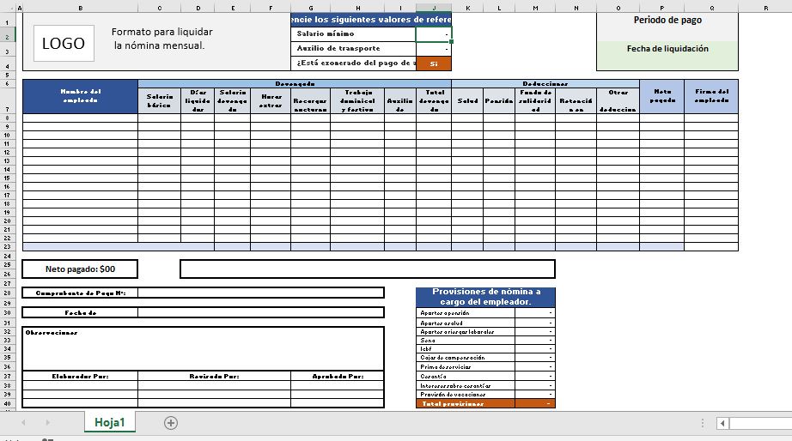Select column P header
This screenshot has height=441, width=792.
661,8
